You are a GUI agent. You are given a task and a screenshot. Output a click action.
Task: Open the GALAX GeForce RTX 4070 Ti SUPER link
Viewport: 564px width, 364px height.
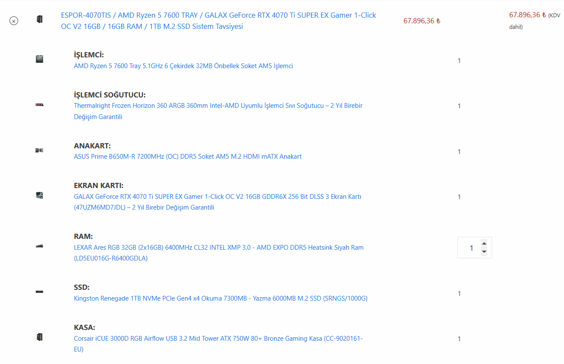[217, 202]
